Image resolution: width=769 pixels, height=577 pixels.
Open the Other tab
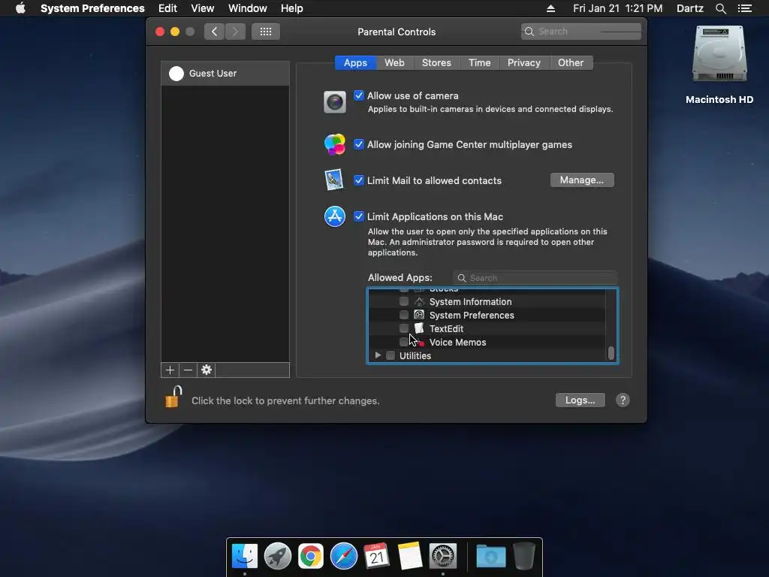[571, 63]
